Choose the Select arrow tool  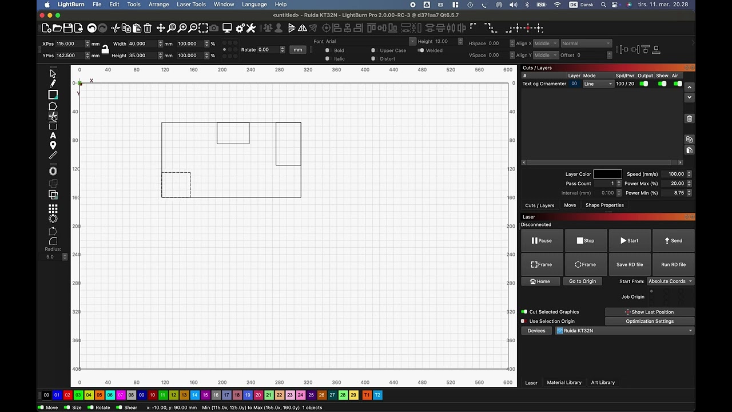click(x=53, y=73)
